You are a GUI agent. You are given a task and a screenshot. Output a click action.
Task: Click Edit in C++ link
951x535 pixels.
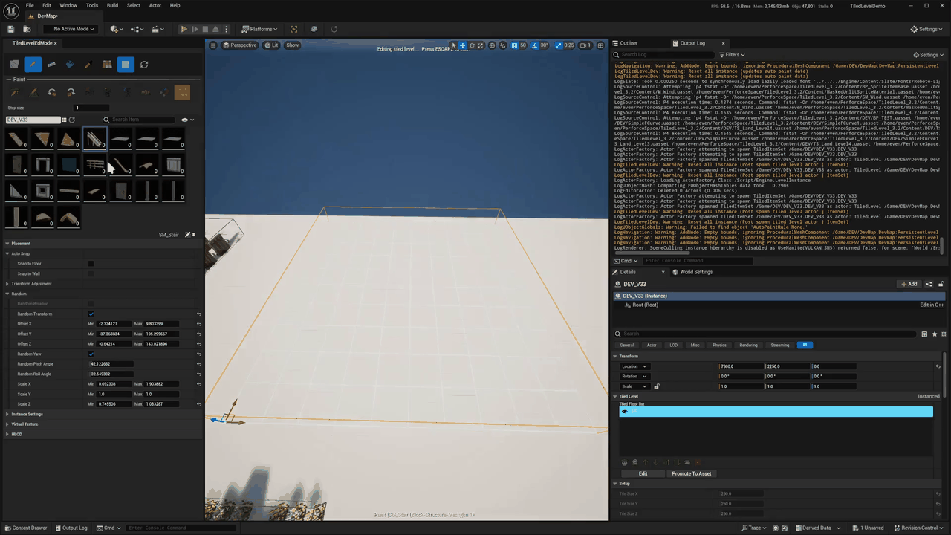click(x=932, y=305)
